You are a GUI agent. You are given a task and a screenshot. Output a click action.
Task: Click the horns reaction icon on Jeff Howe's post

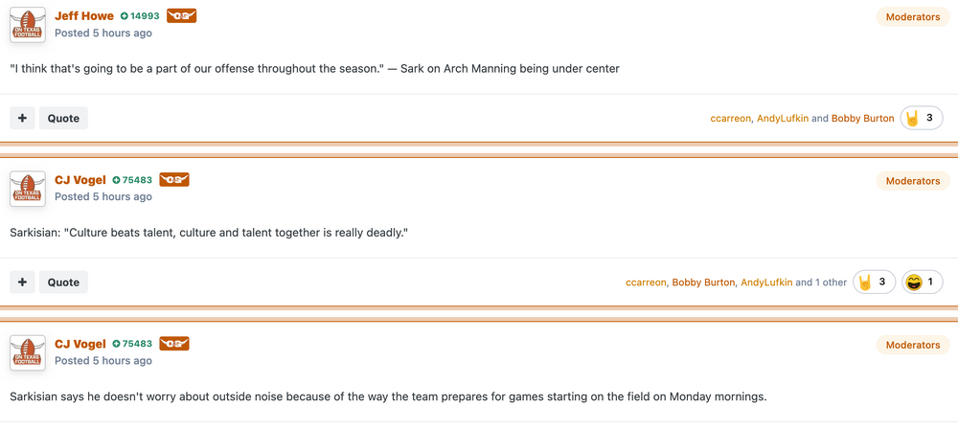913,119
